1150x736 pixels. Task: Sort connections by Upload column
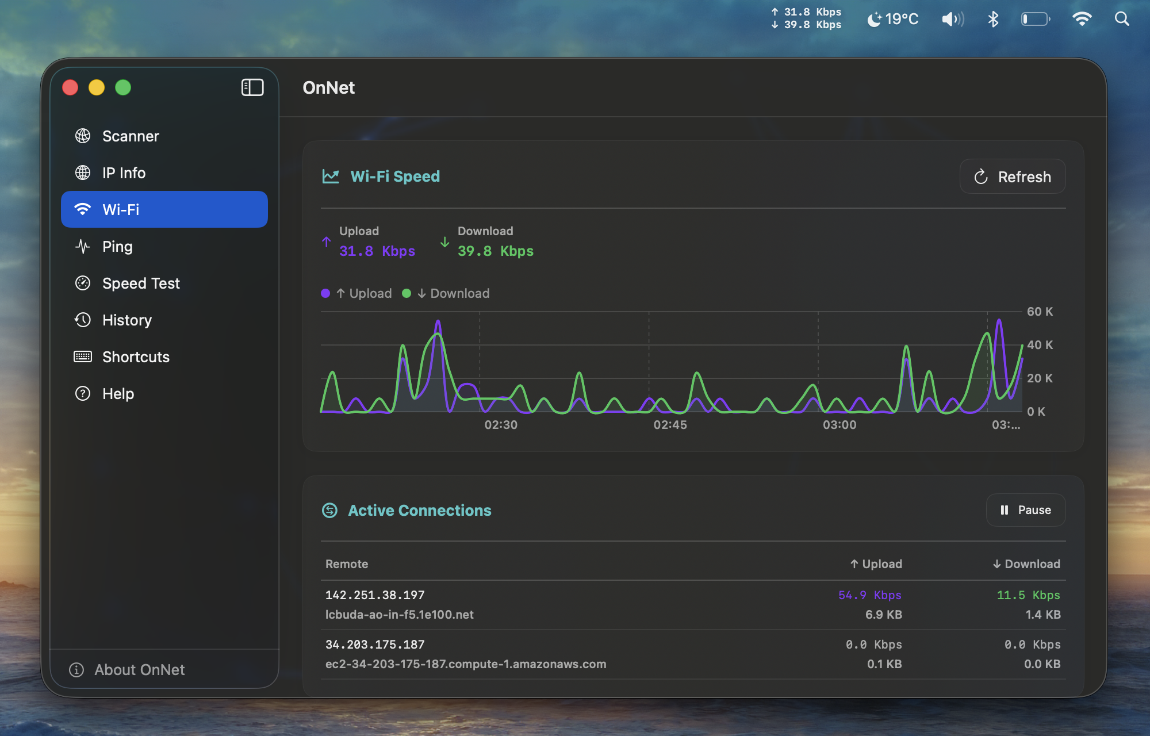[x=876, y=564]
